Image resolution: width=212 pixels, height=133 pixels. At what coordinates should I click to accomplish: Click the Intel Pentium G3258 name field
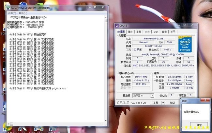[153, 39]
